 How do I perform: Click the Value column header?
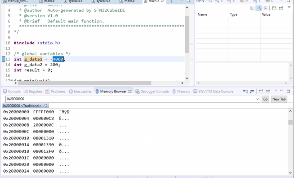(277, 15)
